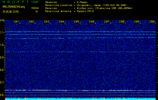The image size is (158, 100).
Task: Click the Observer field label
Action: (51, 2)
